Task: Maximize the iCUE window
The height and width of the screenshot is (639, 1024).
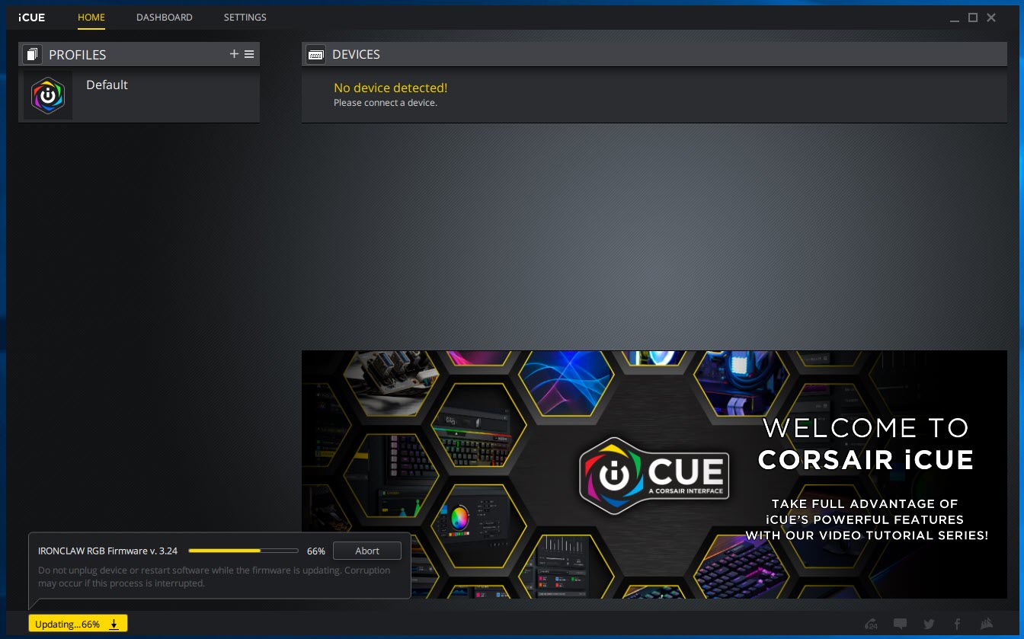Action: 973,18
